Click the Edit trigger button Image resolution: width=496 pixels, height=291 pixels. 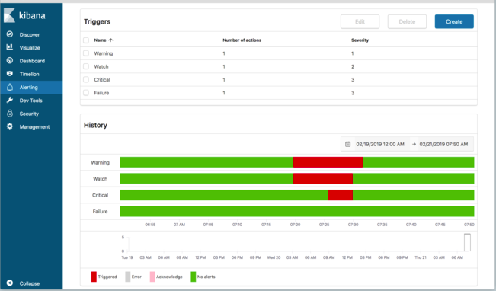[360, 21]
